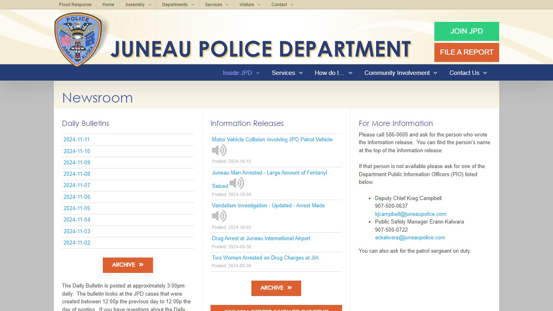Play audio for Motor Vehicle Collision release
The image size is (553, 311).
219,150
